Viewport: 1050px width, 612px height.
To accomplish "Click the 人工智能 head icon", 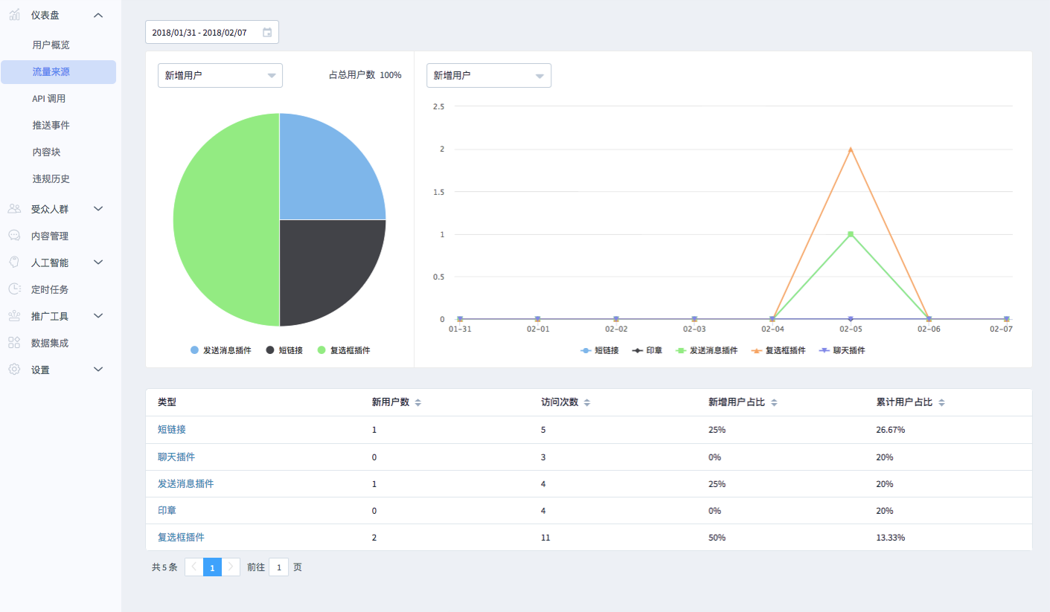I will click(x=14, y=262).
